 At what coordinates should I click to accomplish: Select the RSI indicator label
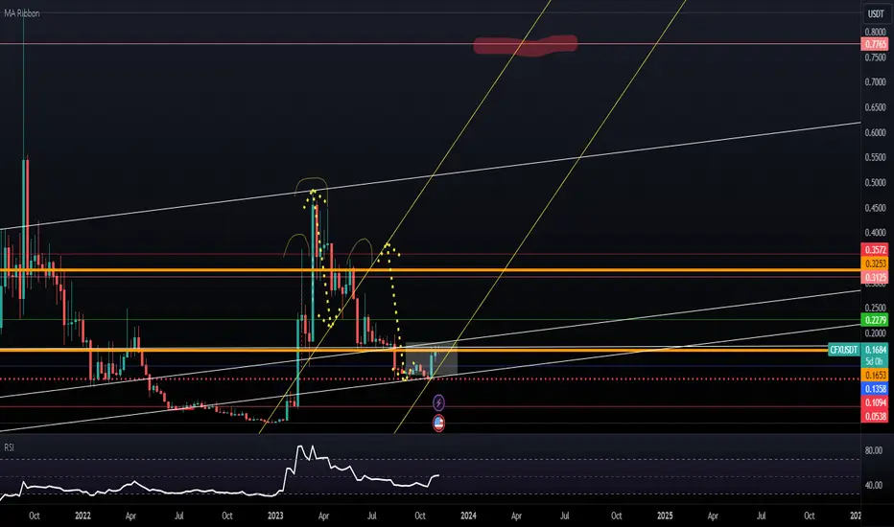point(9,447)
